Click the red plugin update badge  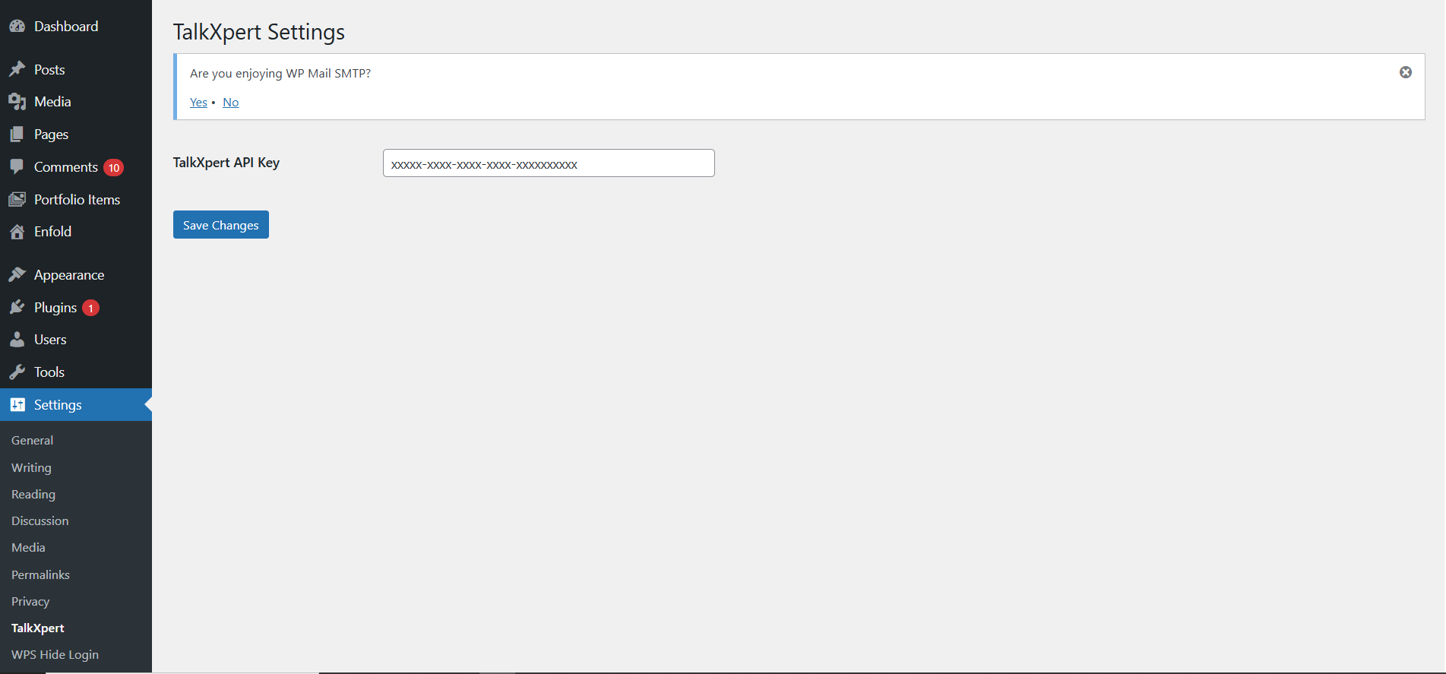click(91, 308)
